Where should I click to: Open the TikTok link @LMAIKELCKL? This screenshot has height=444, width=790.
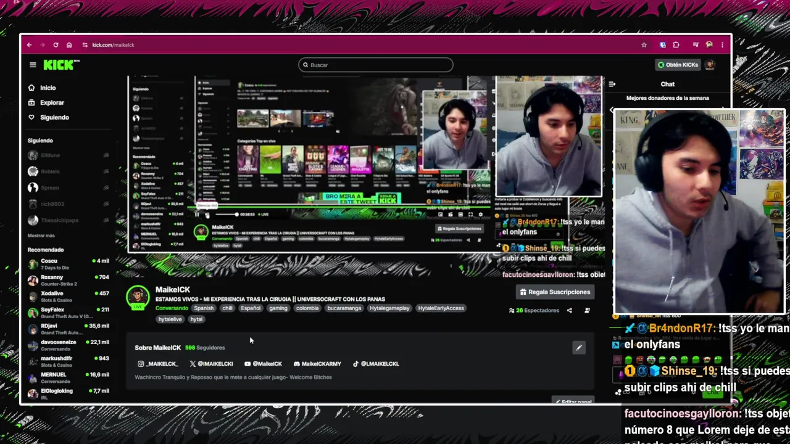tap(376, 364)
